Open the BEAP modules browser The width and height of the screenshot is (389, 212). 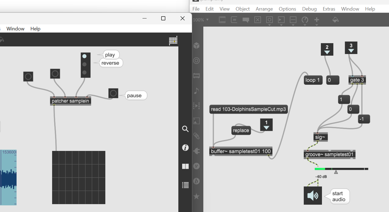click(196, 181)
